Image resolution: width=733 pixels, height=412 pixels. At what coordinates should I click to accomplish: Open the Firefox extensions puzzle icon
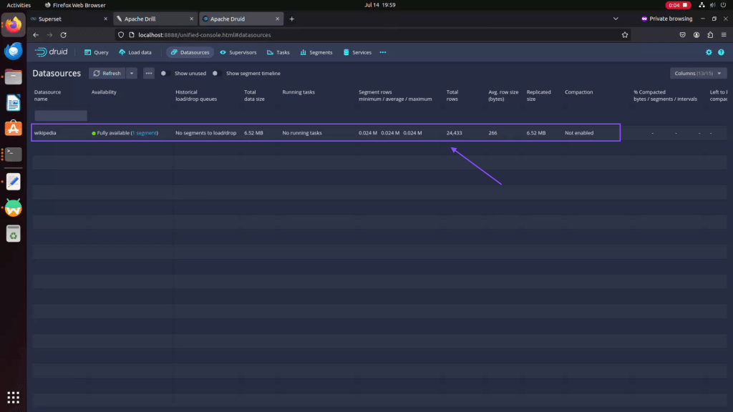pos(709,34)
